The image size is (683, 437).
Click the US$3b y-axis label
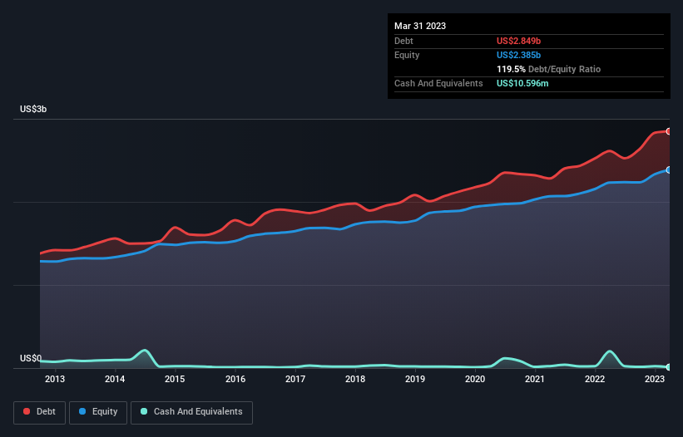click(33, 109)
